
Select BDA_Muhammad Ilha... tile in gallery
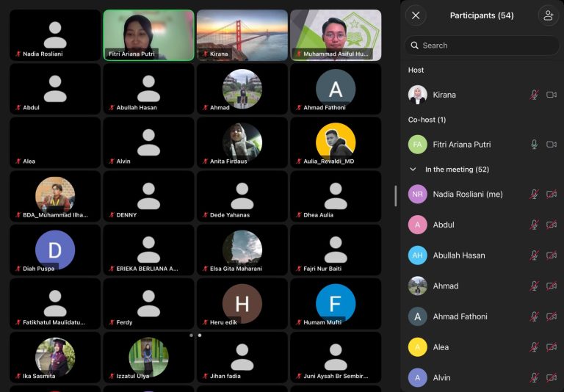(x=55, y=196)
